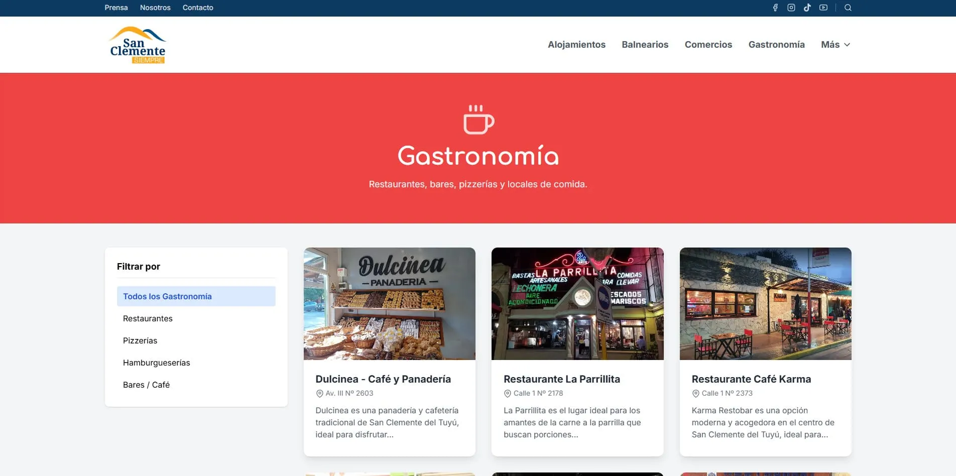The image size is (956, 476).
Task: Select Todos los Gastronomía filter
Action: tap(196, 296)
